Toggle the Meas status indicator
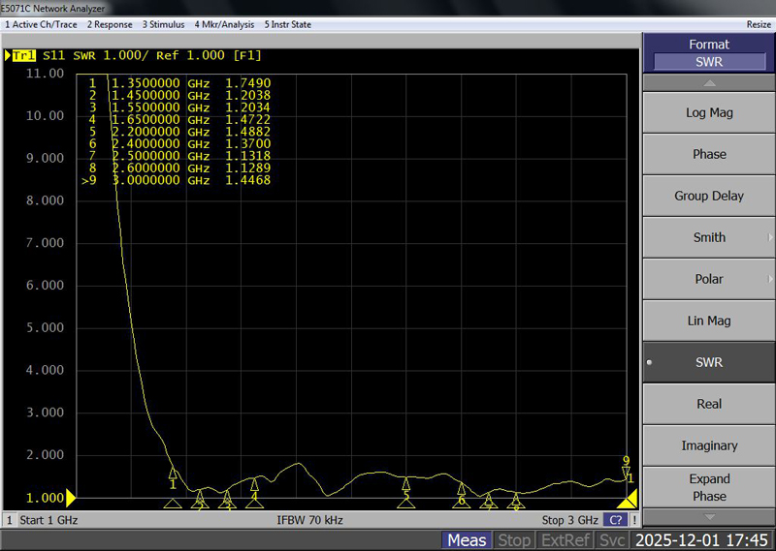The image size is (776, 551). (x=467, y=540)
